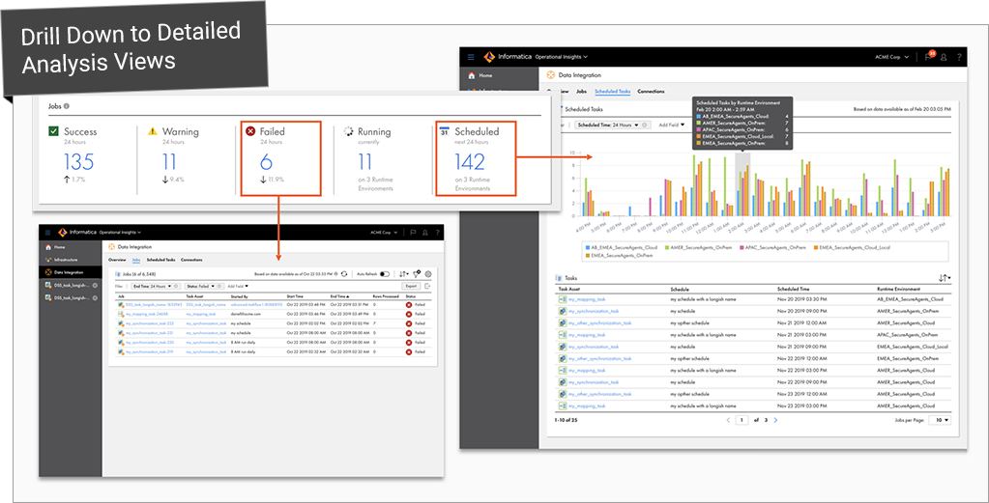The height and width of the screenshot is (503, 989).
Task: Remove the End Time filter chip
Action: click(176, 286)
